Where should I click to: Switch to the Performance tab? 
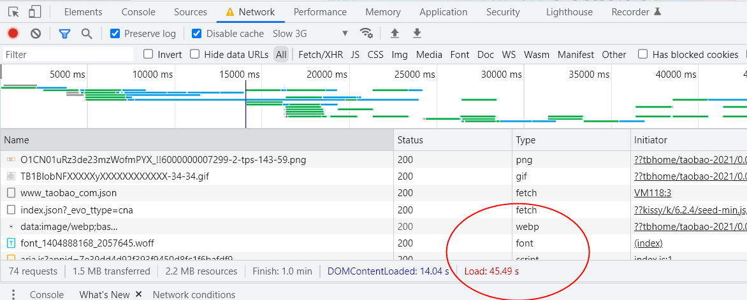pyautogui.click(x=321, y=11)
